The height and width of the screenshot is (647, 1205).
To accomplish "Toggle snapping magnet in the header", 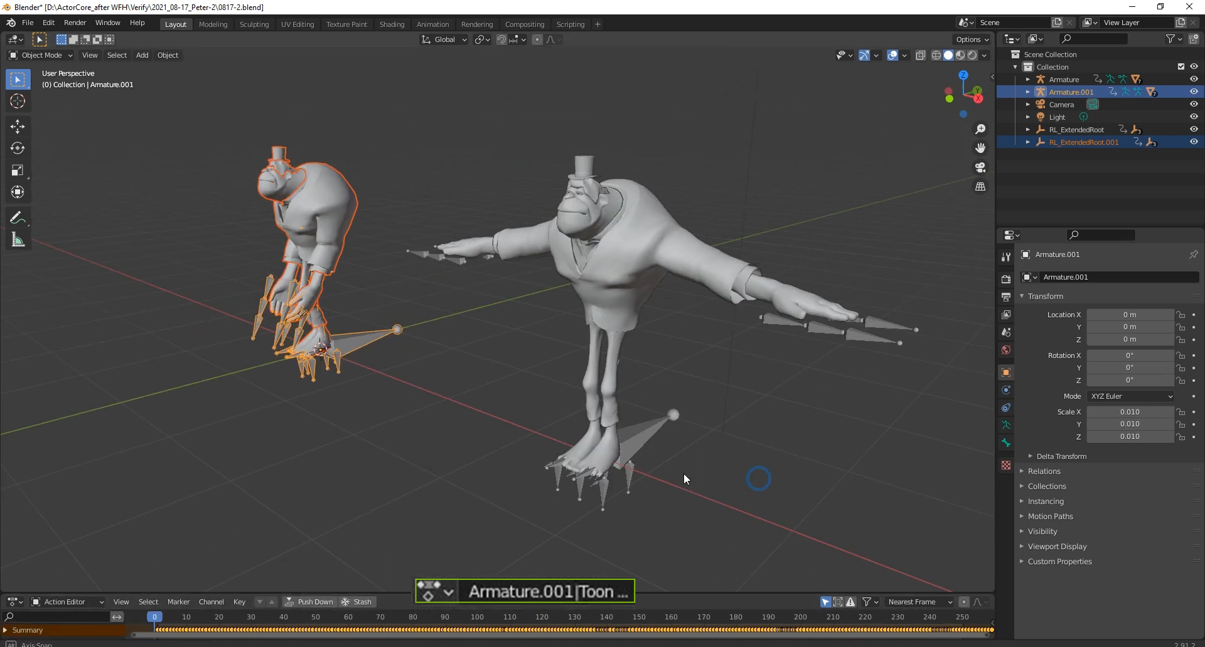I will point(501,39).
